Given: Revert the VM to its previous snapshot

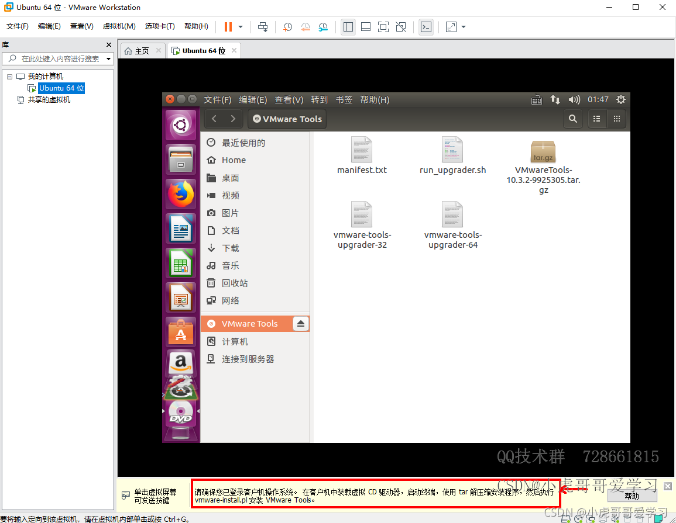Looking at the screenshot, I should coord(306,27).
